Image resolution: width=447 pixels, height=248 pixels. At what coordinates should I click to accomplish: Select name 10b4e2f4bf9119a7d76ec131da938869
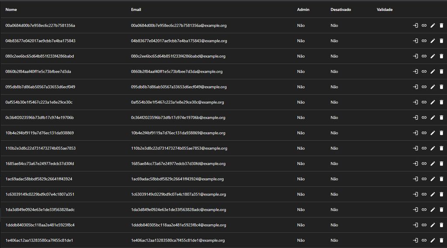[x=40, y=133]
